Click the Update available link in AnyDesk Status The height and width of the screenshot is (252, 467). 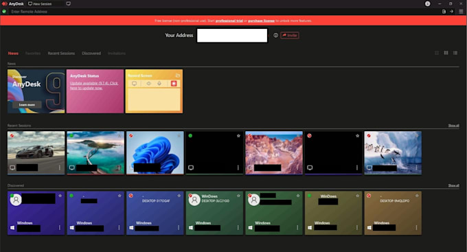tap(94, 86)
